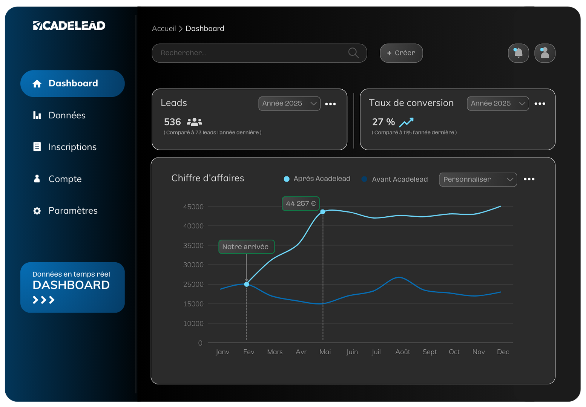586x407 pixels.
Task: Click Accueil in the breadcrumb
Action: [164, 28]
